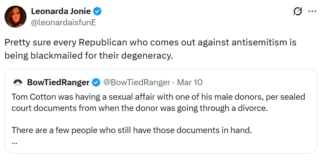Click the Grok slashed-circle icon
Screen dimensions: 320x162
[x=297, y=12]
